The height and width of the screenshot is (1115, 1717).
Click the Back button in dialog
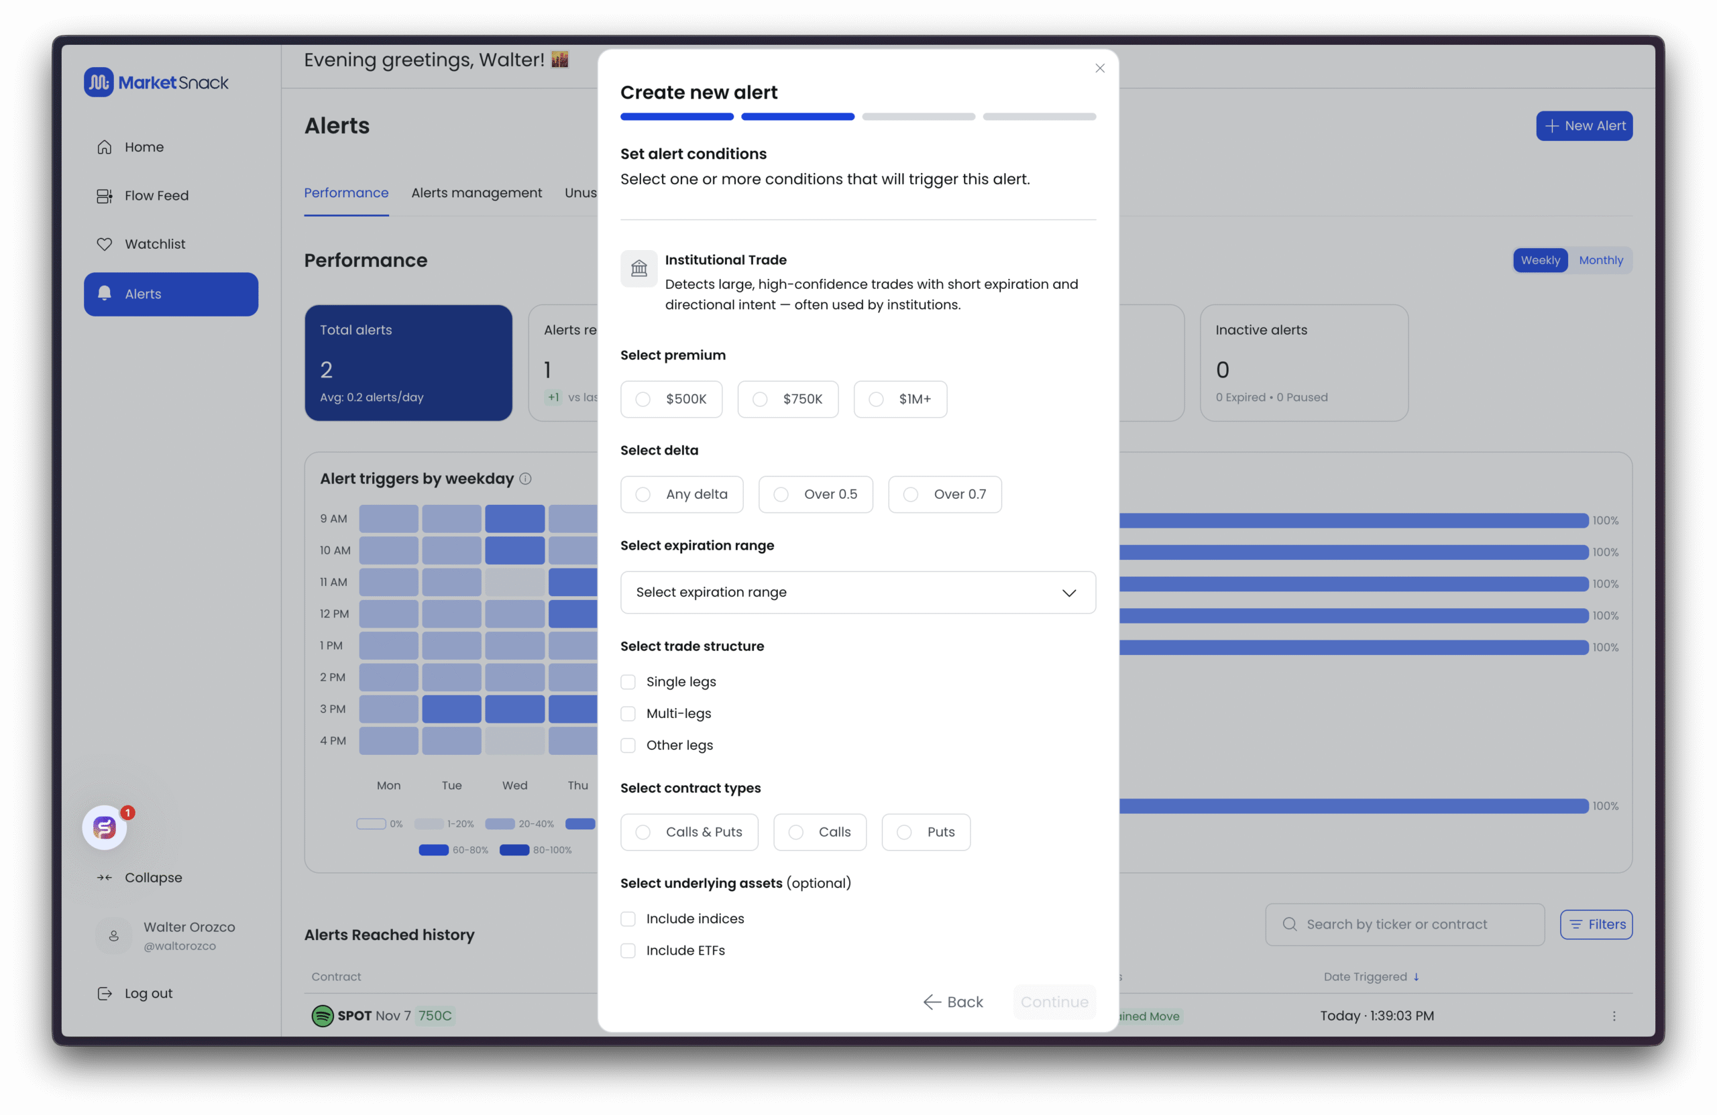953,1002
